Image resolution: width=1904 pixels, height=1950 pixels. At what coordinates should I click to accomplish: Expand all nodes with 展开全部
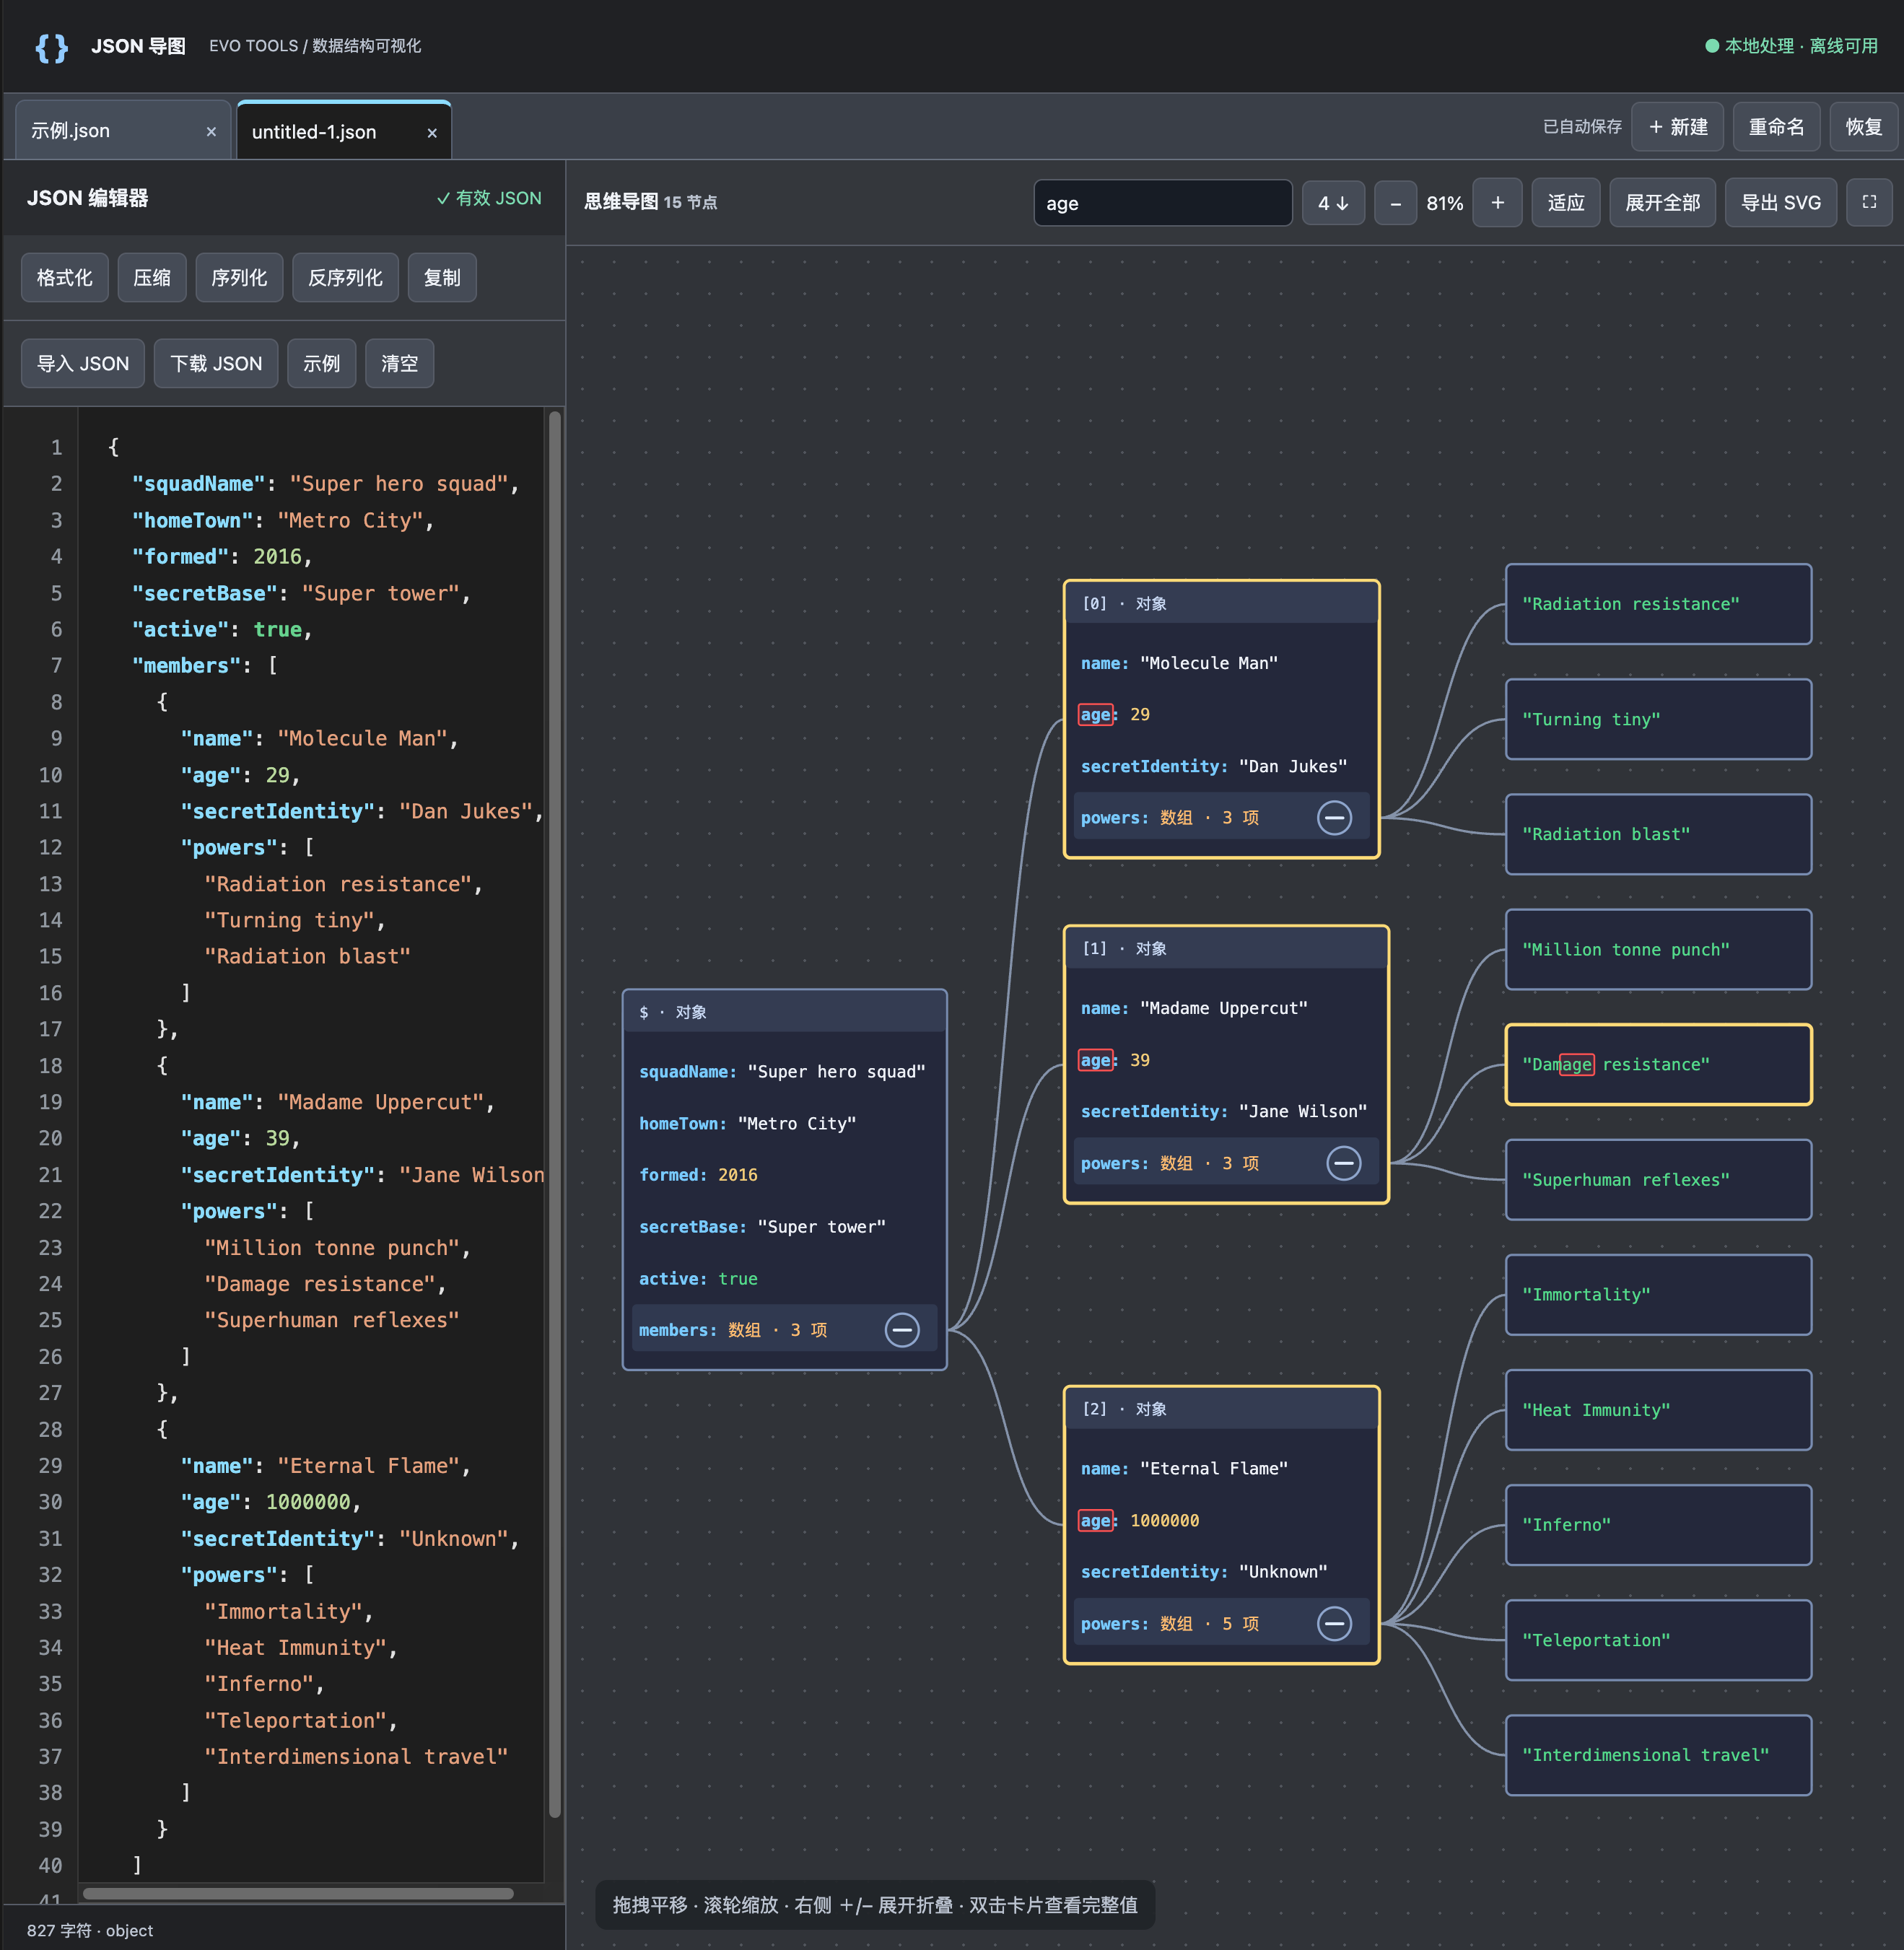point(1662,203)
